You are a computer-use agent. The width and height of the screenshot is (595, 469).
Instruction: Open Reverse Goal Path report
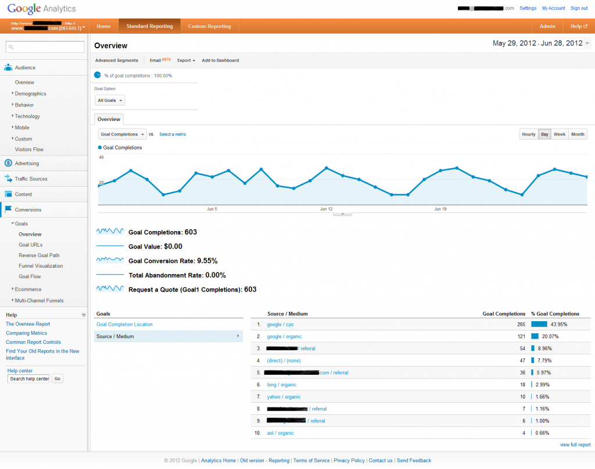click(39, 255)
